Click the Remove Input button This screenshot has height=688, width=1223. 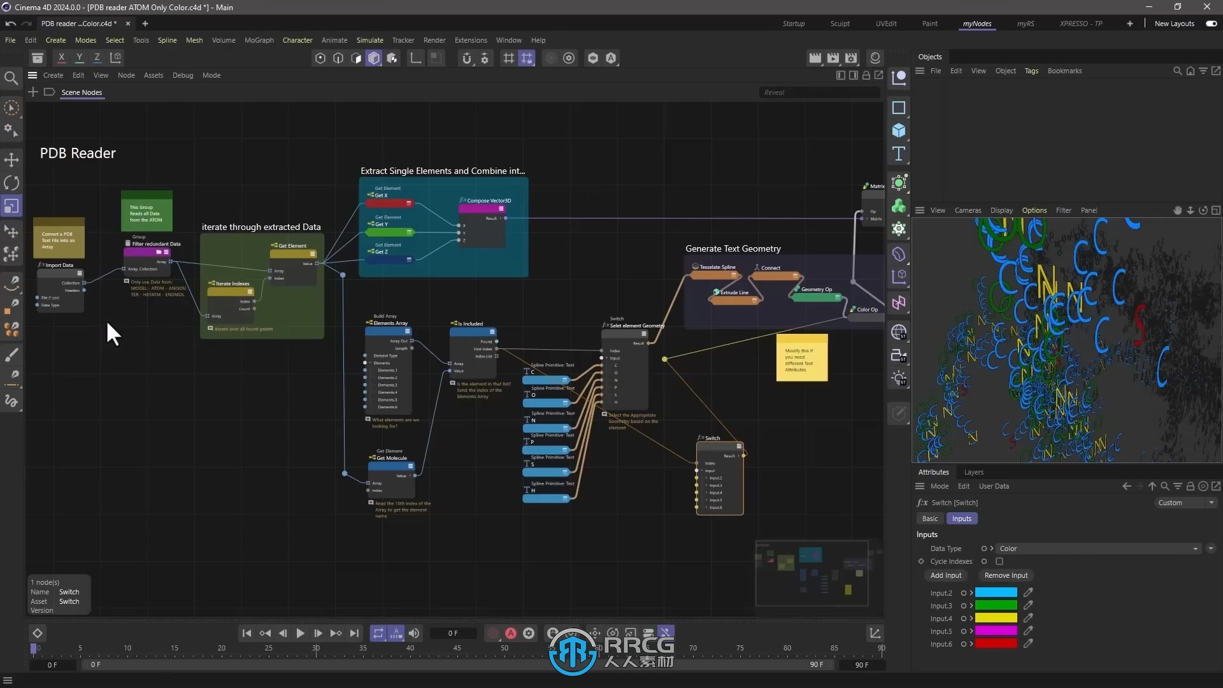pos(1005,575)
